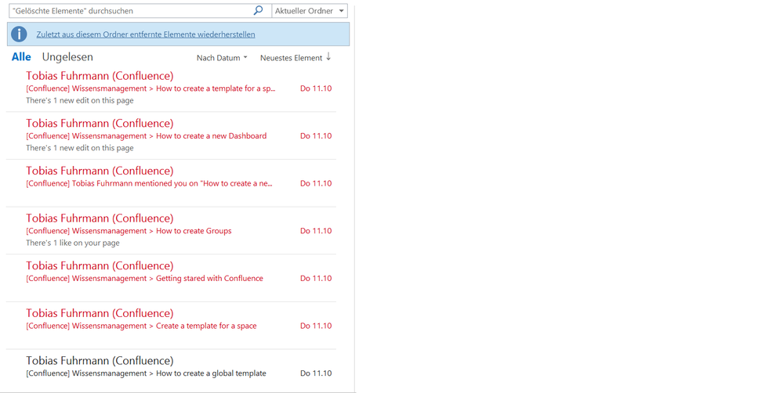783x393 pixels.
Task: Open link to restore recently removed elements
Action: click(x=146, y=34)
